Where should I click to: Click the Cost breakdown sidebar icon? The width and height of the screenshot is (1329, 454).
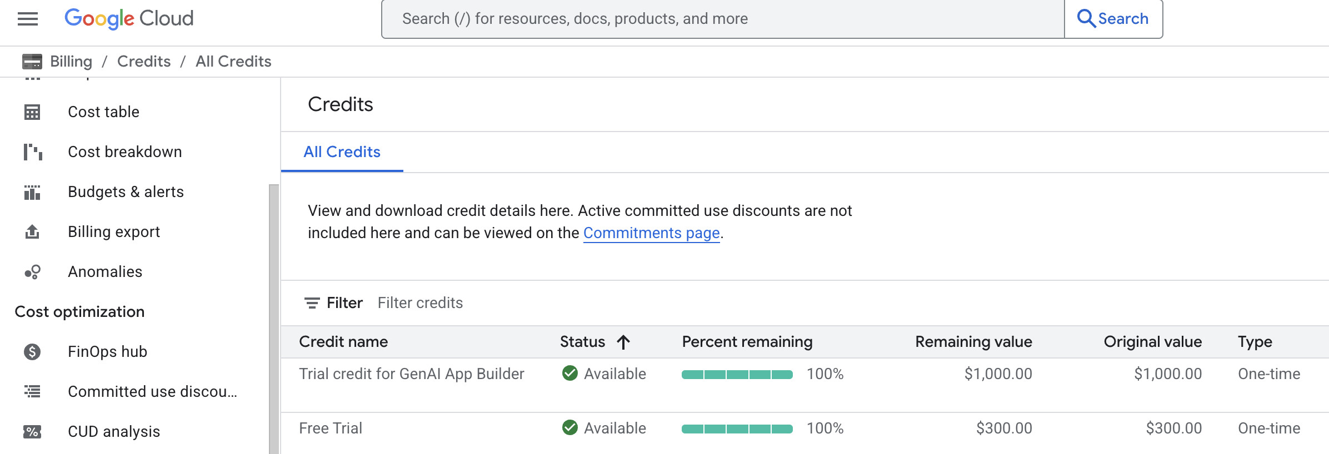[32, 152]
